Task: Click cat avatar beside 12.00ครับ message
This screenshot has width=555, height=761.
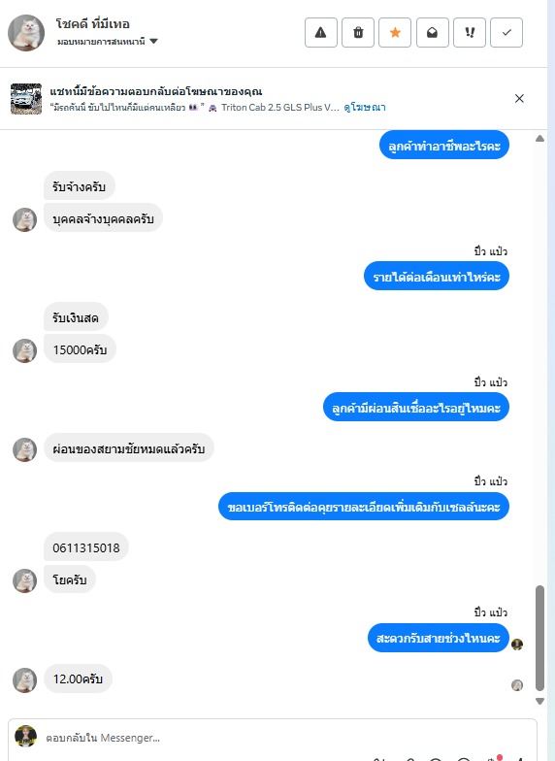Action: point(25,679)
